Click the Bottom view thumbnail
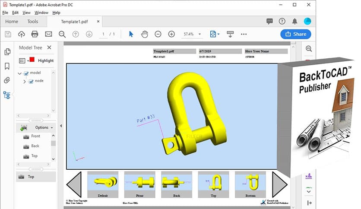The height and width of the screenshot is (209, 361). (x=250, y=184)
